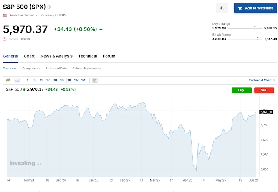278x192 pixels.
Task: Set chart interval to 5H
Action: pos(62,80)
